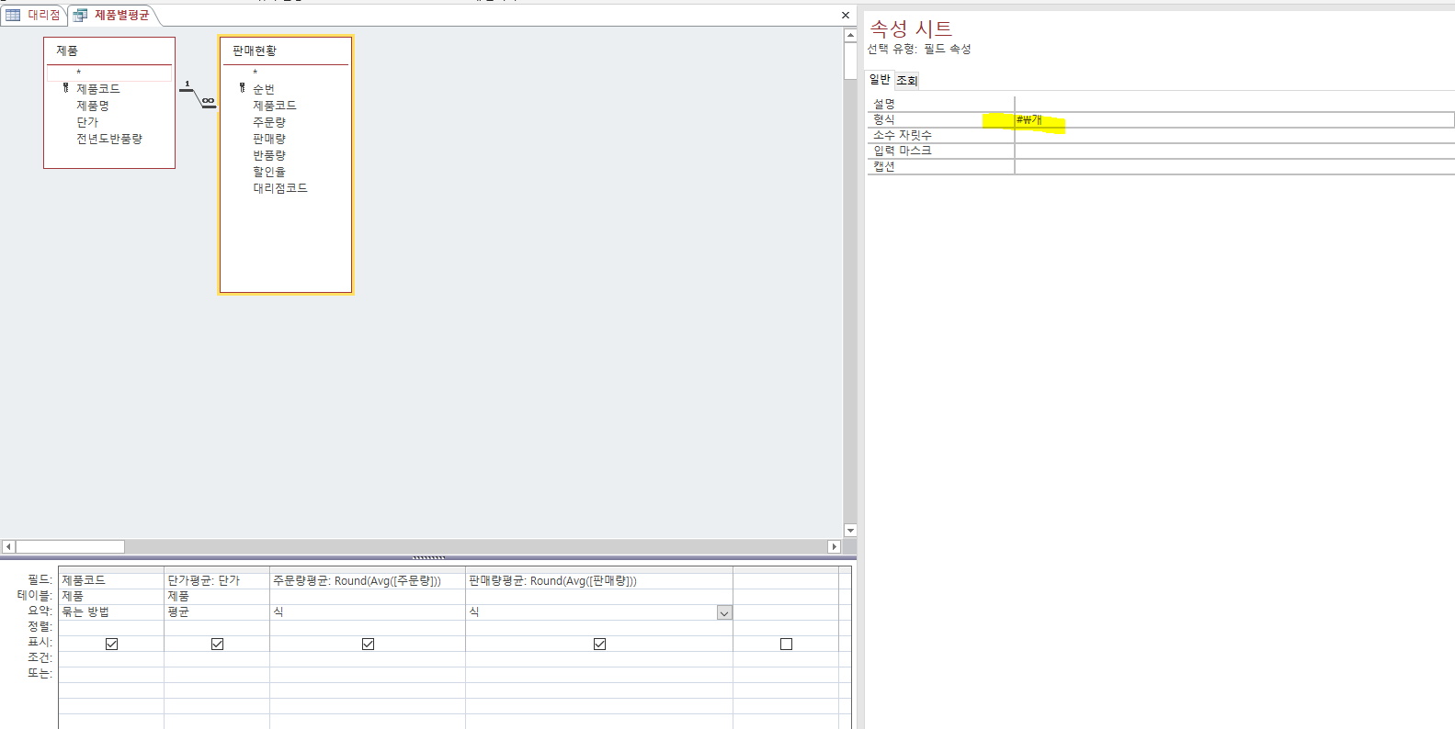Click primary key icon beside 순번 field
The height and width of the screenshot is (729, 1455).
(242, 88)
